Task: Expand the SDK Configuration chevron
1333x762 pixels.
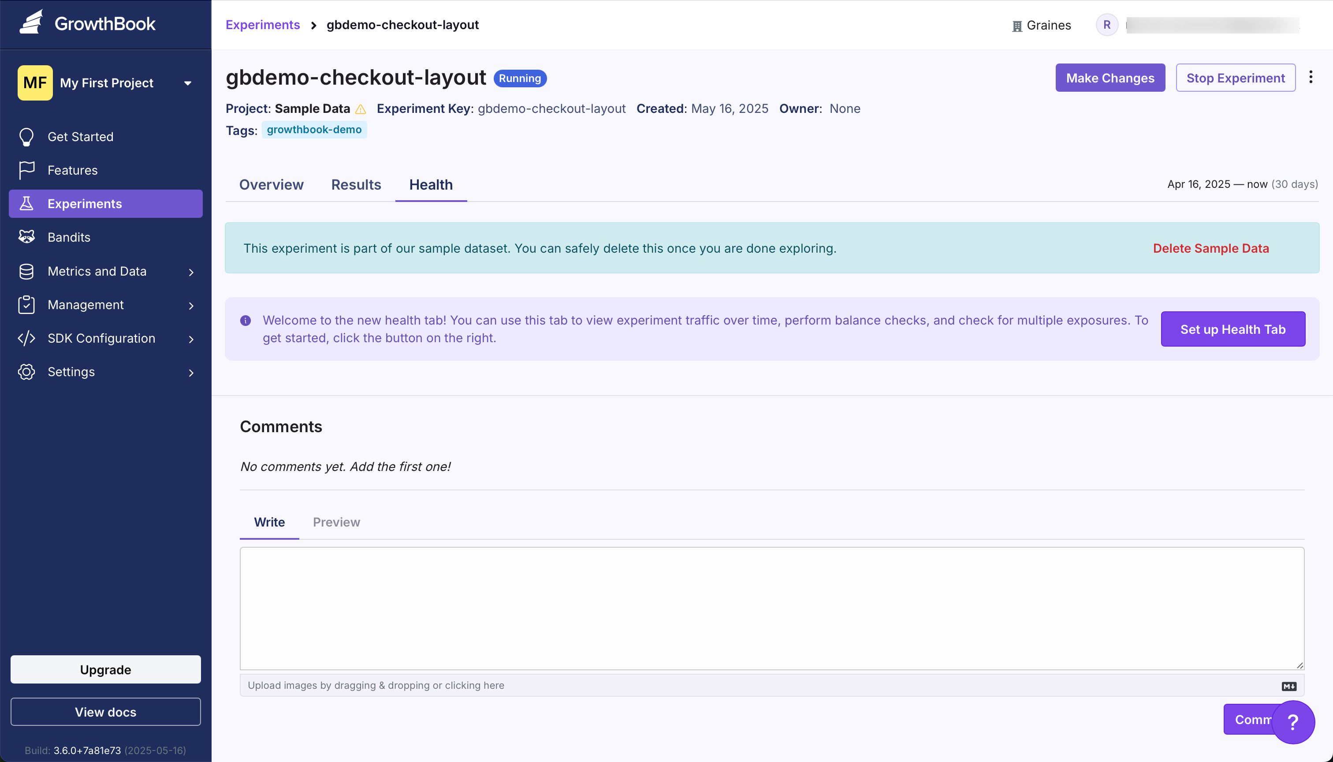Action: (x=191, y=339)
